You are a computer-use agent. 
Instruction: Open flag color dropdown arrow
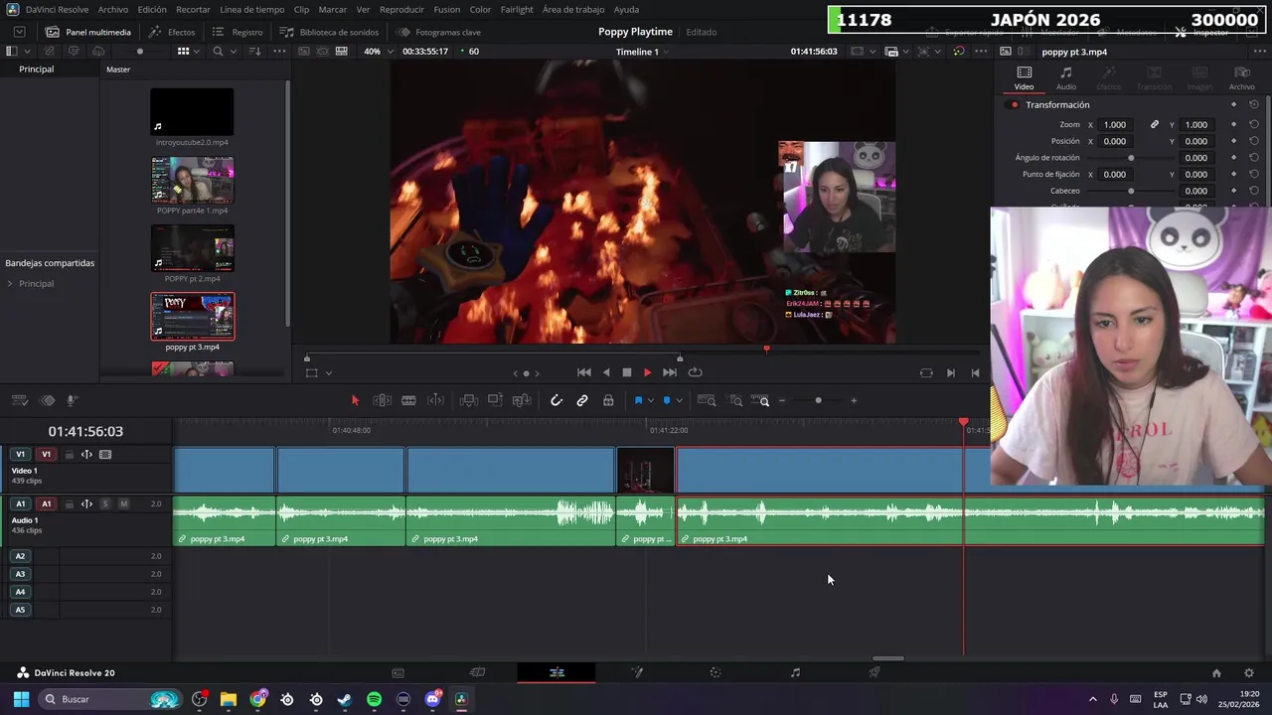(651, 400)
